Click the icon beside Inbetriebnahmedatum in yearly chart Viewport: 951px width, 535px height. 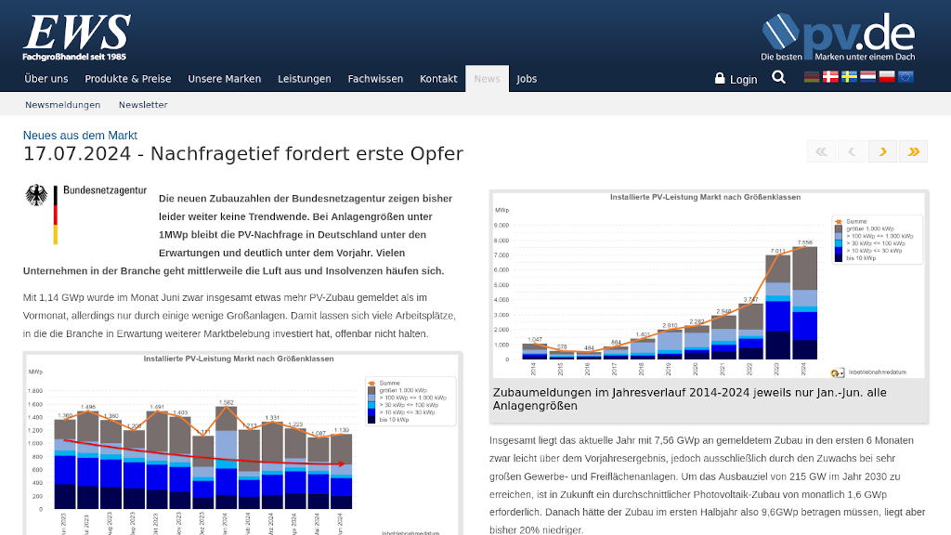coord(838,373)
